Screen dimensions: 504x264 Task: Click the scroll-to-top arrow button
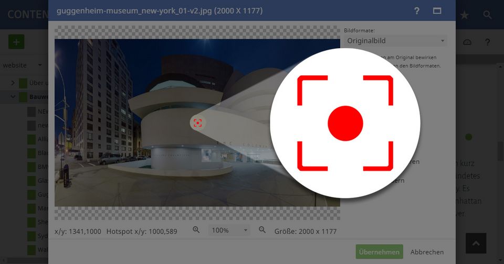[x=476, y=244]
